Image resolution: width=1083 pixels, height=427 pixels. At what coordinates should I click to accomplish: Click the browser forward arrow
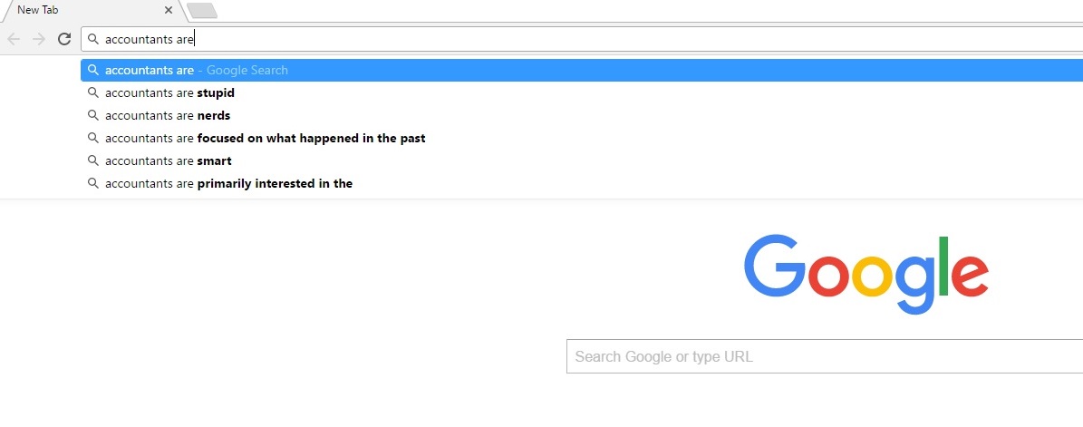click(x=39, y=39)
